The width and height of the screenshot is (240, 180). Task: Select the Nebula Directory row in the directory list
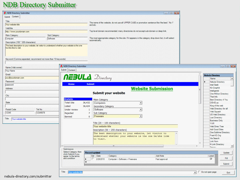point(217,82)
